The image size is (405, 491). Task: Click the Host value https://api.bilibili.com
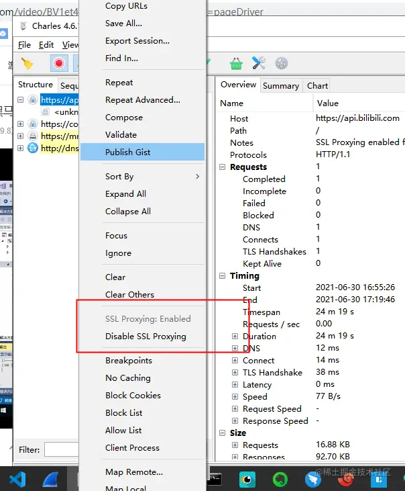coord(357,118)
